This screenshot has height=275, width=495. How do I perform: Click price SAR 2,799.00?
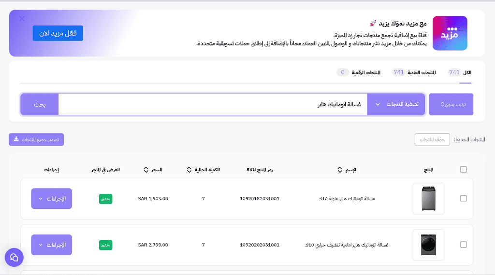(x=153, y=245)
